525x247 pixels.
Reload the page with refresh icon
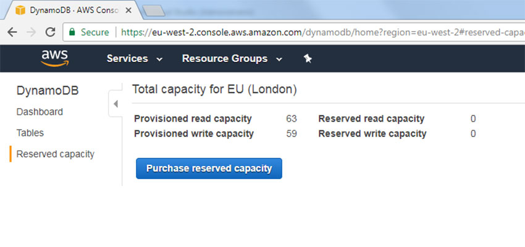pyautogui.click(x=50, y=32)
